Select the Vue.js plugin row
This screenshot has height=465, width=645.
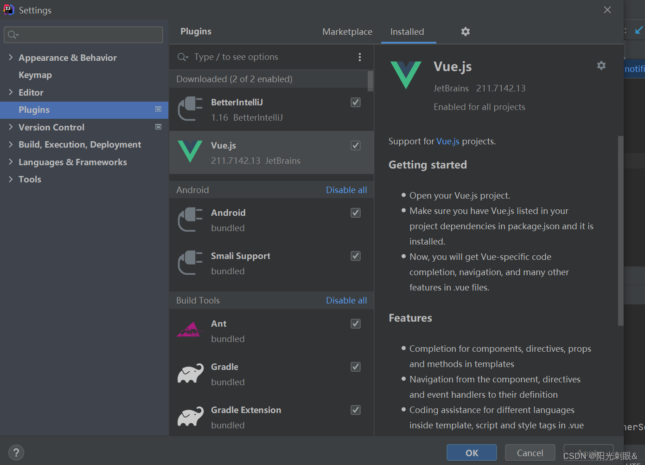point(271,153)
